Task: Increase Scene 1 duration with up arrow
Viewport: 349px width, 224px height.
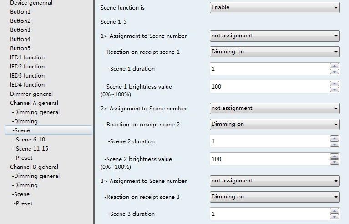Action: (x=334, y=66)
